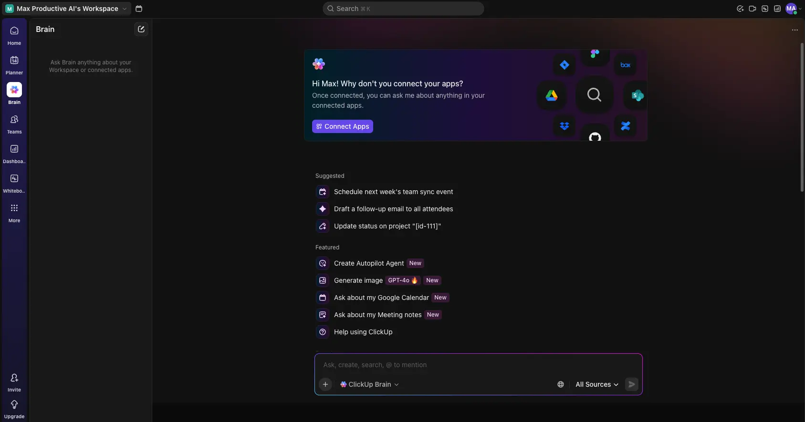Click the send message arrow
The image size is (805, 422).
[632, 384]
